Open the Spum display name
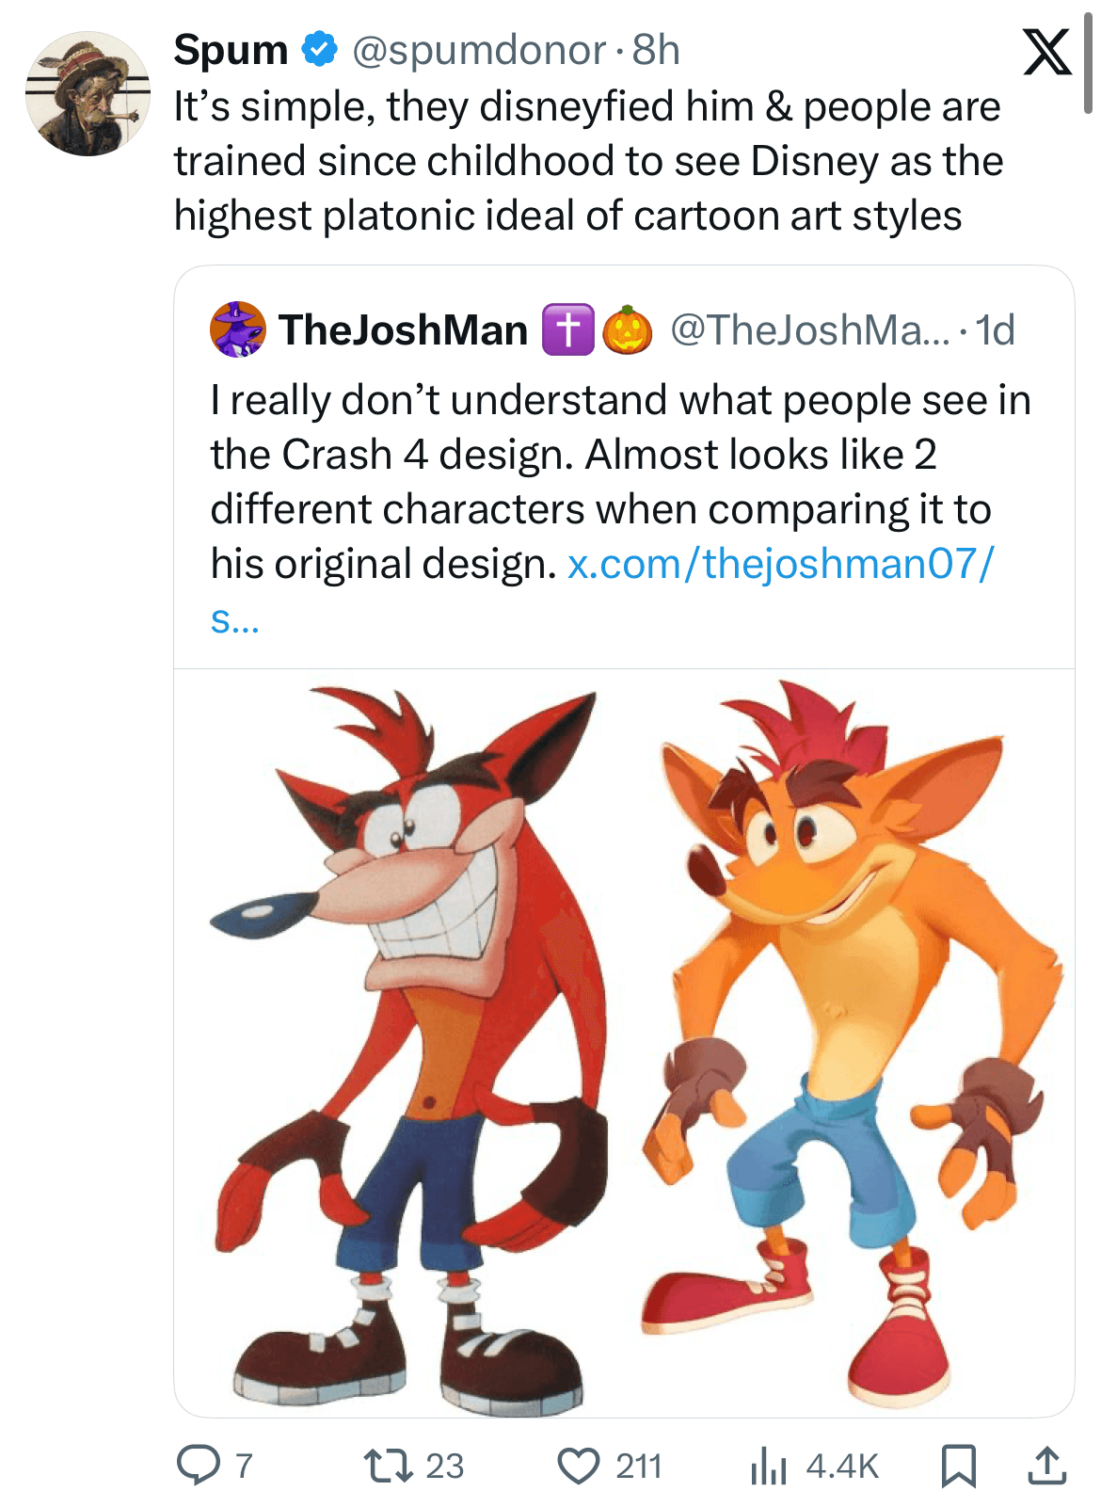This screenshot has height=1507, width=1101. [231, 50]
